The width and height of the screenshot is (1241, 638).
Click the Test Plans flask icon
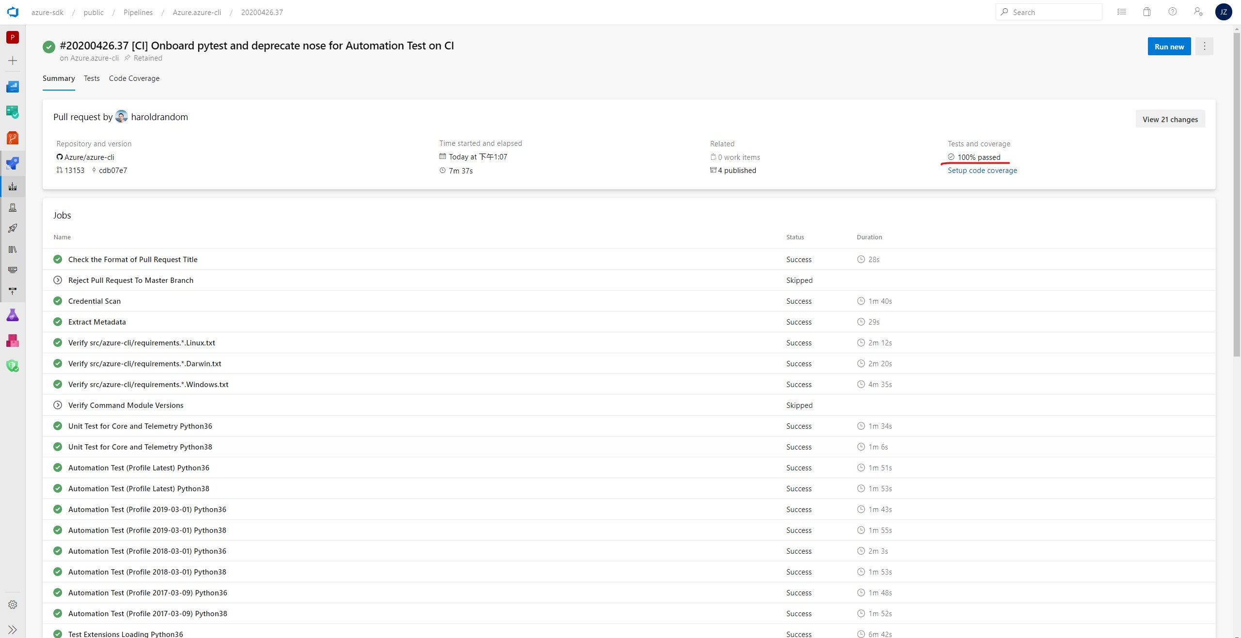(13, 315)
